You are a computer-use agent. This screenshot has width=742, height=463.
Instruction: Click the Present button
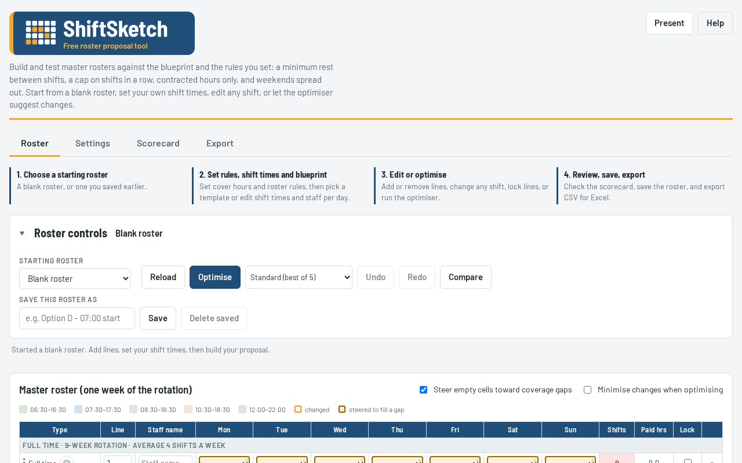(x=669, y=23)
